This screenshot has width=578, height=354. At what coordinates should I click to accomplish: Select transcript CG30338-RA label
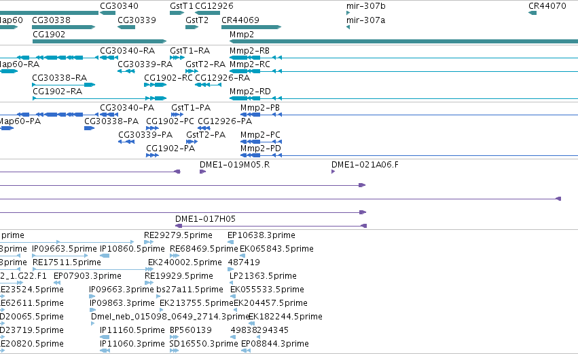point(59,77)
